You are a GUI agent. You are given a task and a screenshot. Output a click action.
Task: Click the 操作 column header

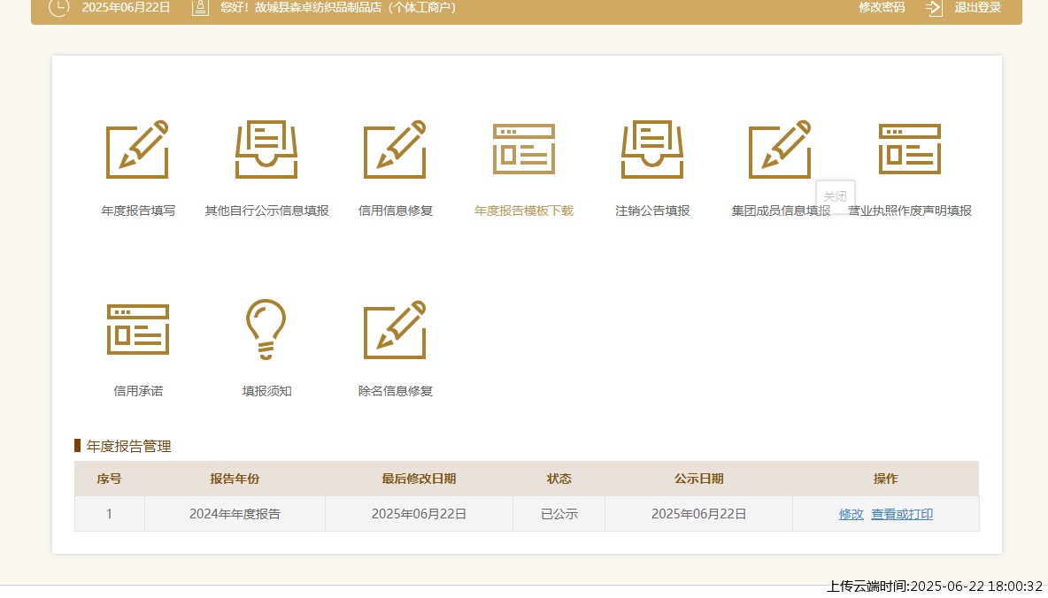pyautogui.click(x=886, y=479)
